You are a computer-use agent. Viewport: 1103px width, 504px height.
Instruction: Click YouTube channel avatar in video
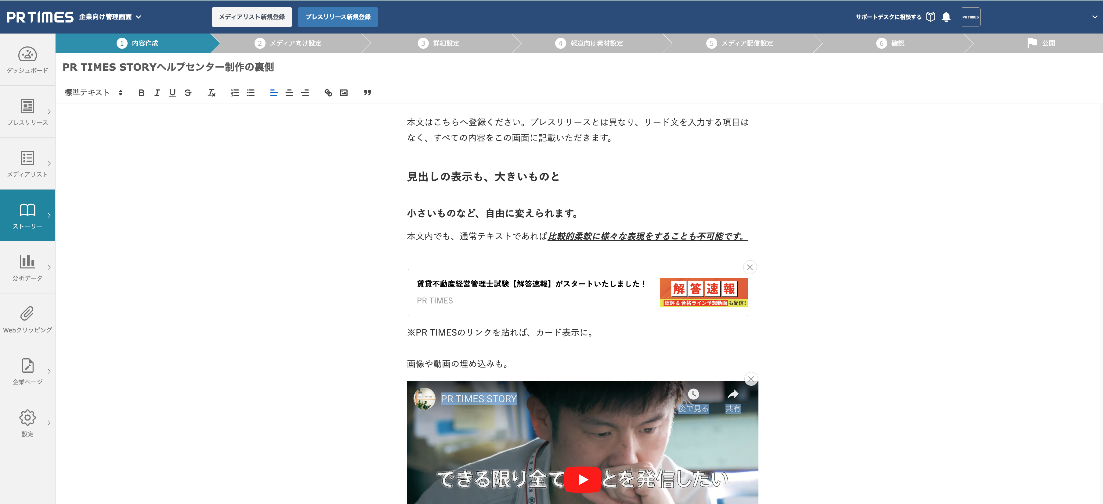tap(424, 399)
